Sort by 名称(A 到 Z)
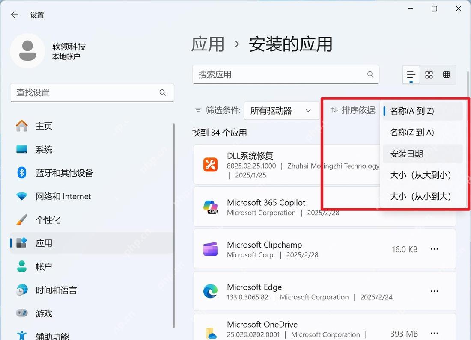 coord(423,111)
